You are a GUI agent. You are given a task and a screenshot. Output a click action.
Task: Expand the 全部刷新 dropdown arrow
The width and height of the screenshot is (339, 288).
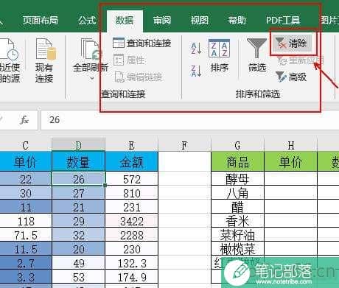click(92, 79)
